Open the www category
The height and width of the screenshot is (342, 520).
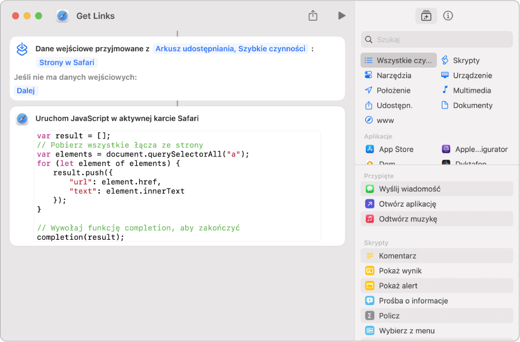[x=379, y=120]
